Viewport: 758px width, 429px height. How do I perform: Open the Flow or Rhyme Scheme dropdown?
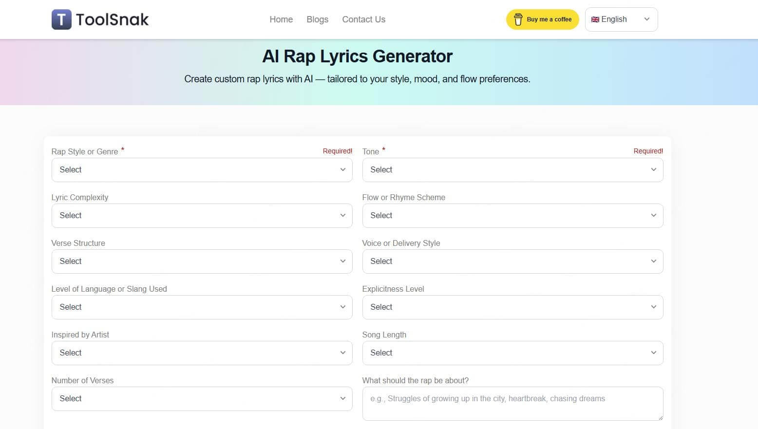point(512,215)
